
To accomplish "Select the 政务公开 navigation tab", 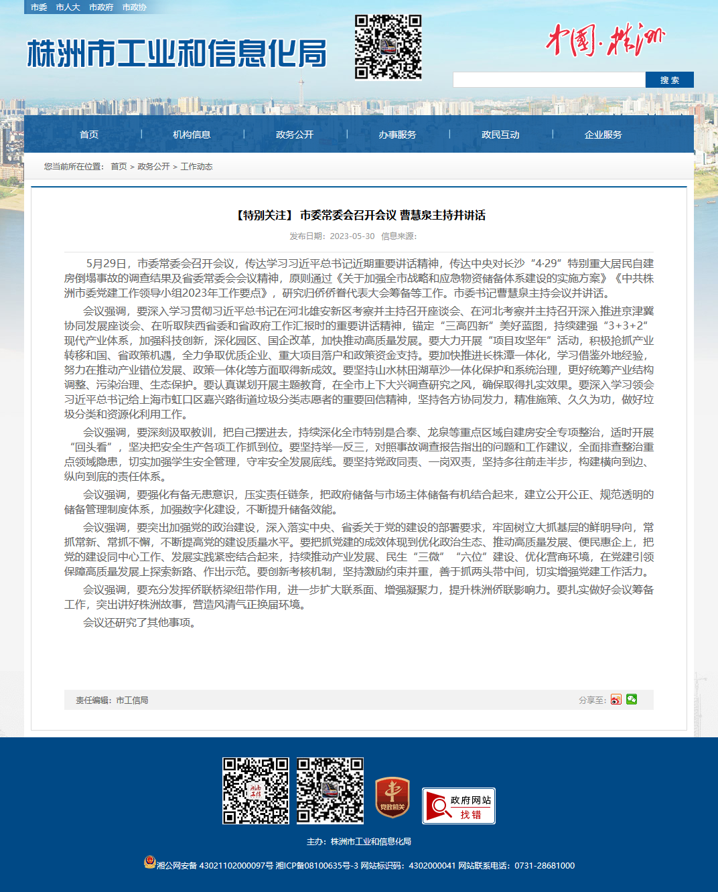I will (295, 135).
